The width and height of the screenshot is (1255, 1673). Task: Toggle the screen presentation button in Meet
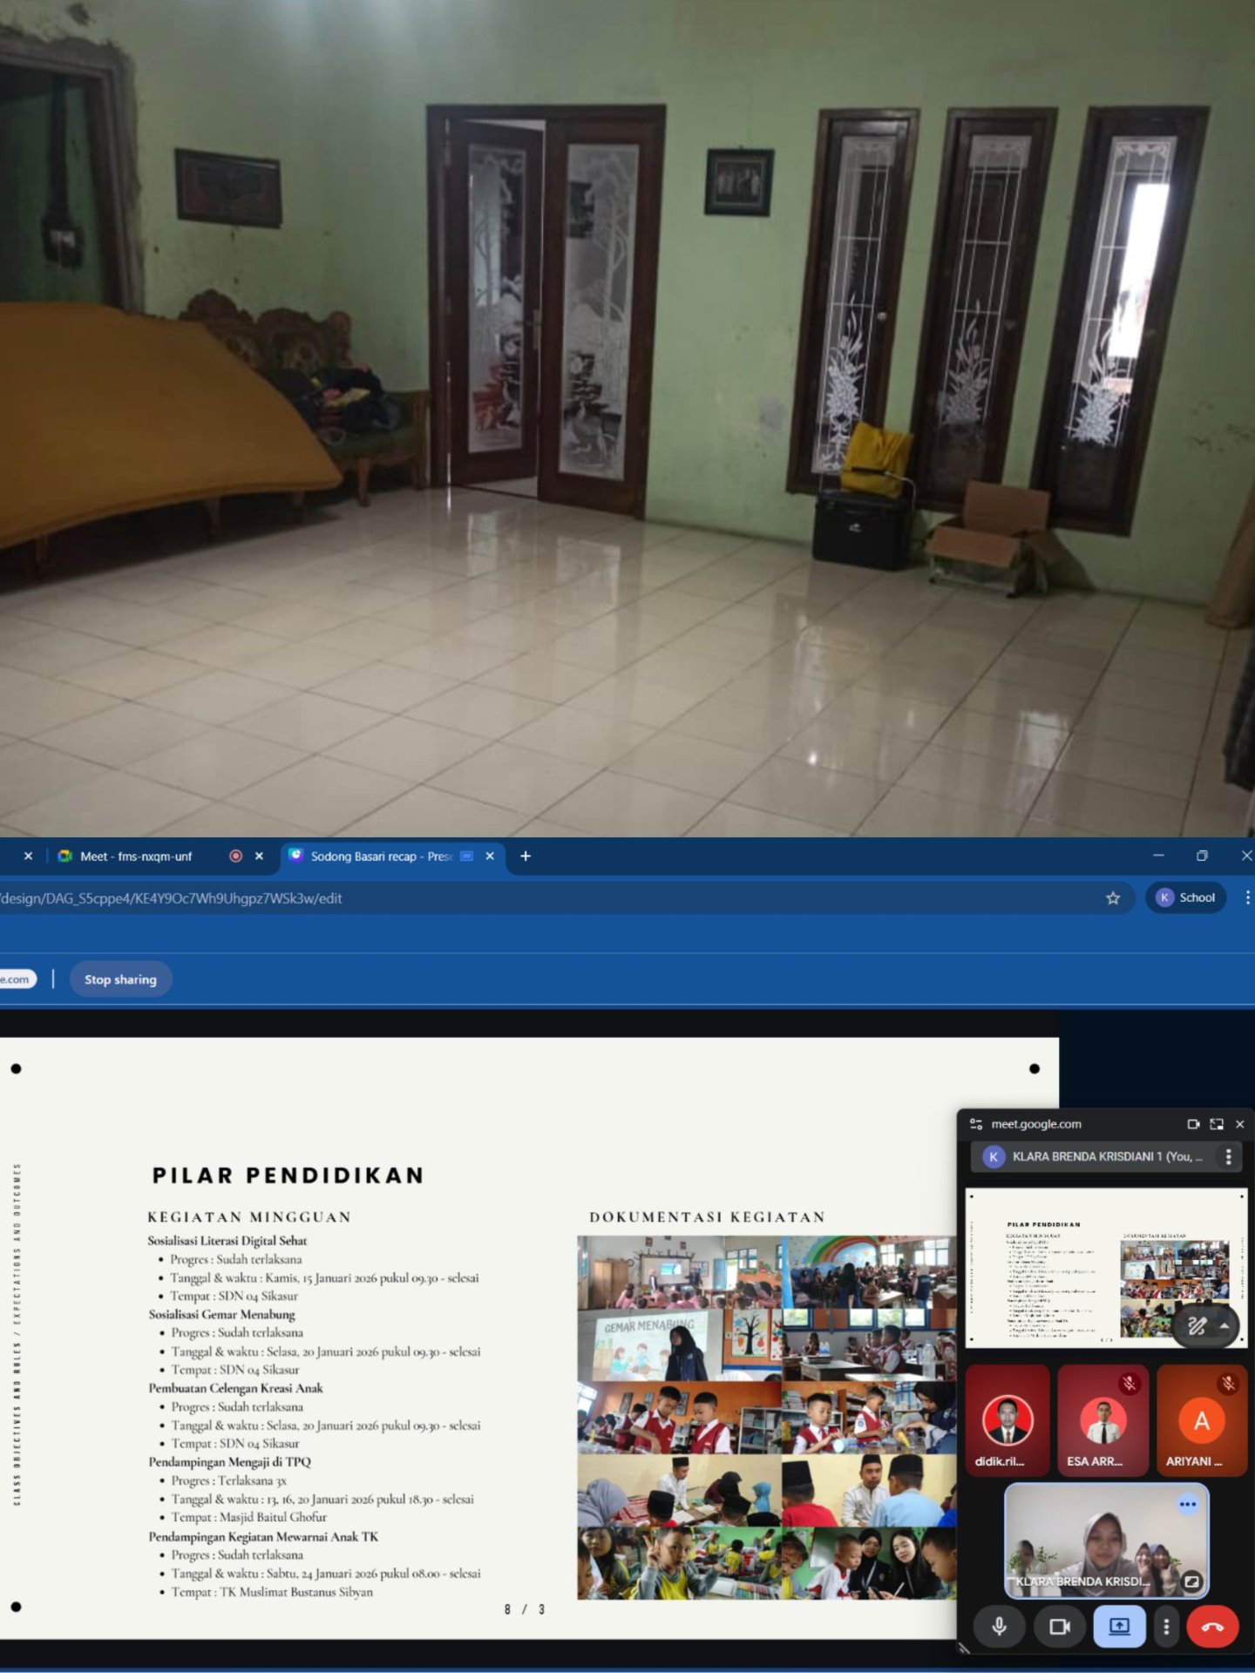coord(1119,1626)
